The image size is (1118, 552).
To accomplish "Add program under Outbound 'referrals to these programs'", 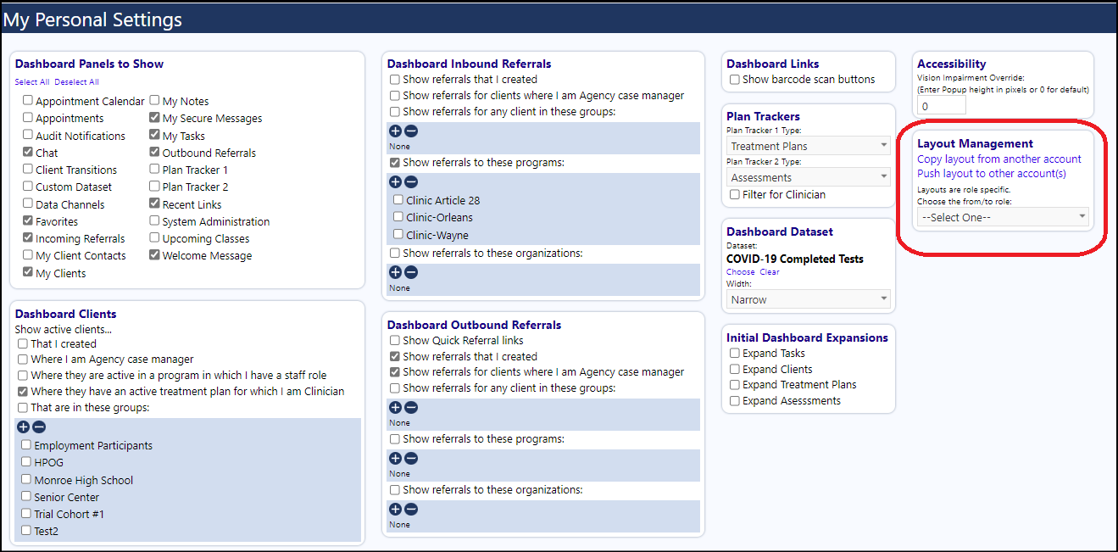I will (x=395, y=459).
